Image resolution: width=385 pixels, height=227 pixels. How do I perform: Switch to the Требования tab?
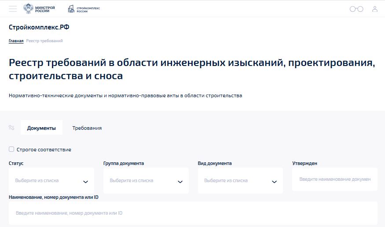click(87, 128)
